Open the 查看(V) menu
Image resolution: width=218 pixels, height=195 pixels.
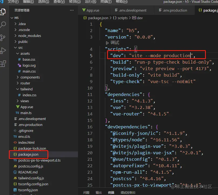click(59, 2)
